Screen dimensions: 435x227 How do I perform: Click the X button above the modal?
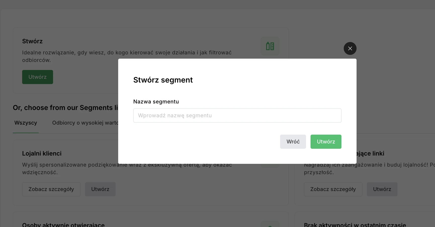350,48
